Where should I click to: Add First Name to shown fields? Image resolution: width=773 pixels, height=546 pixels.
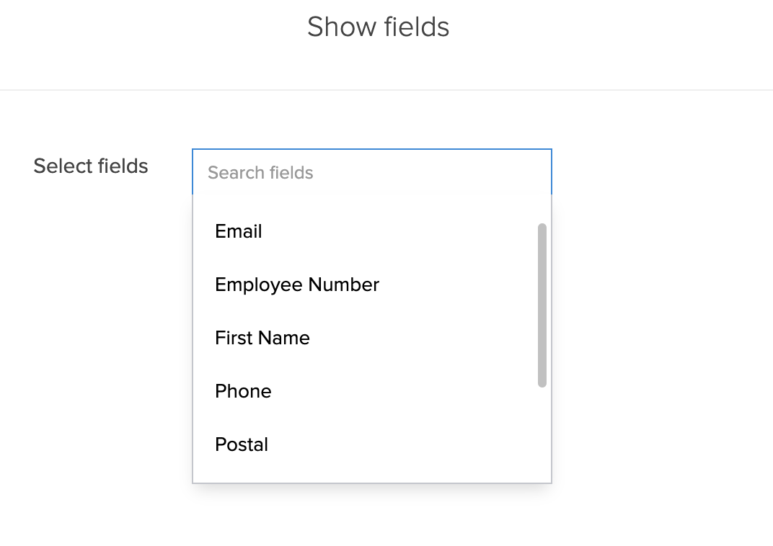click(262, 338)
